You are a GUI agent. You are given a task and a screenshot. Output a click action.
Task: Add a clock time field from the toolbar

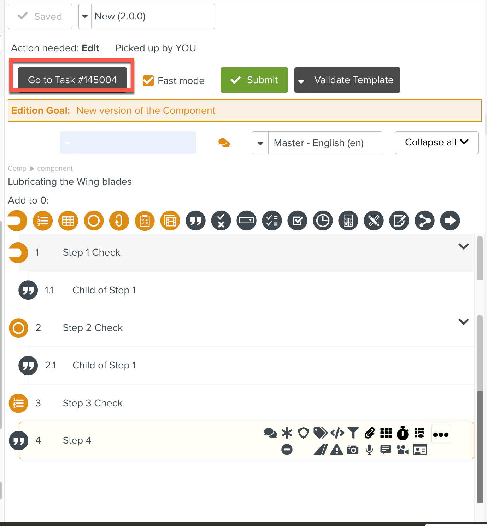pos(323,221)
